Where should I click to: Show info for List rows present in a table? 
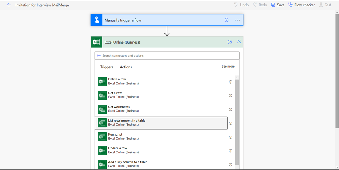(x=231, y=123)
